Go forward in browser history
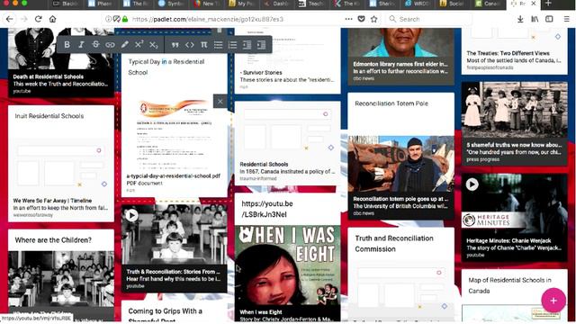Screen dimensions: 576x324 click(24, 19)
